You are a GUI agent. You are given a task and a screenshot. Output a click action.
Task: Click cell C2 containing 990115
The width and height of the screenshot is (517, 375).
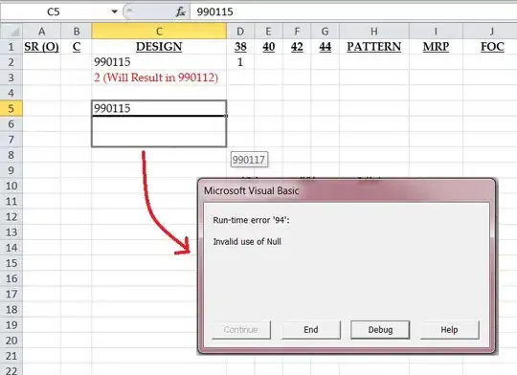click(x=159, y=62)
